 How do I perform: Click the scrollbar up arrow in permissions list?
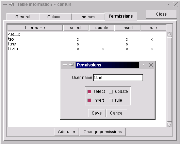[169, 35]
